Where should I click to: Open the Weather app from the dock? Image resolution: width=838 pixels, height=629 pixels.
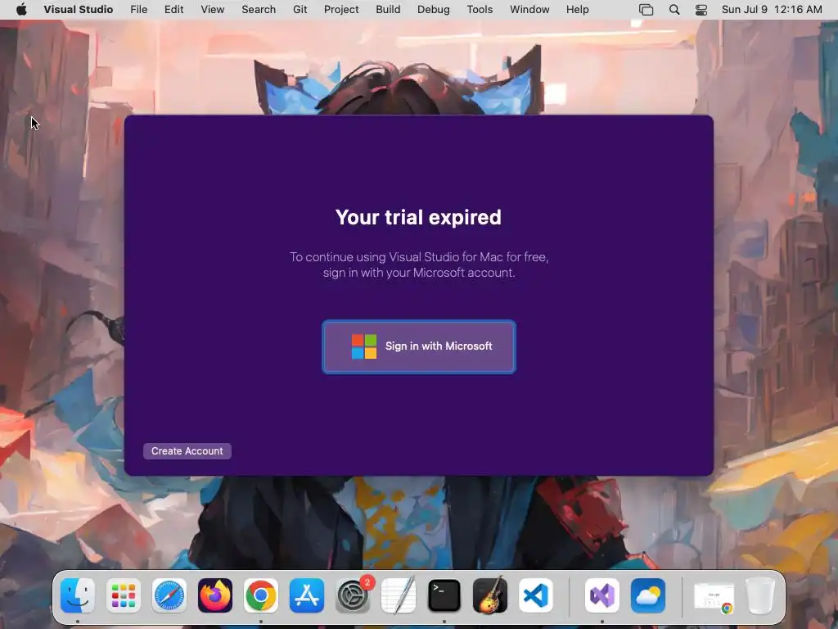coord(648,595)
